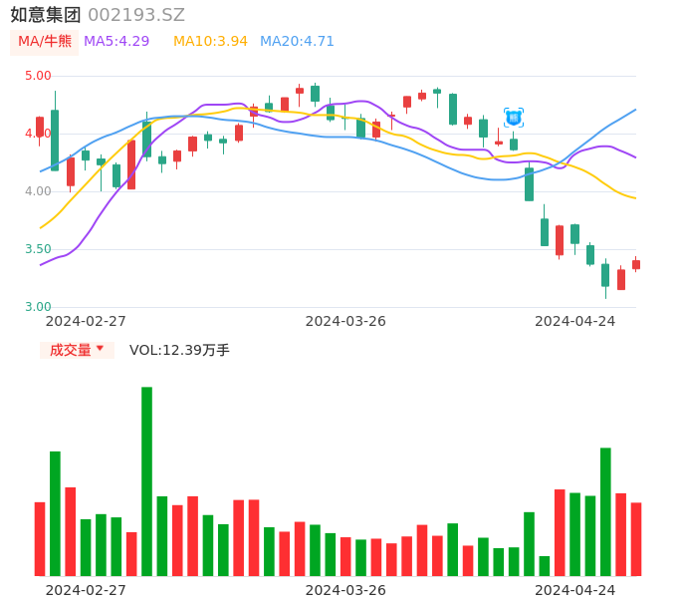The image size is (683, 604).
Task: Click the 5.00 price axis label
Action: [38, 76]
